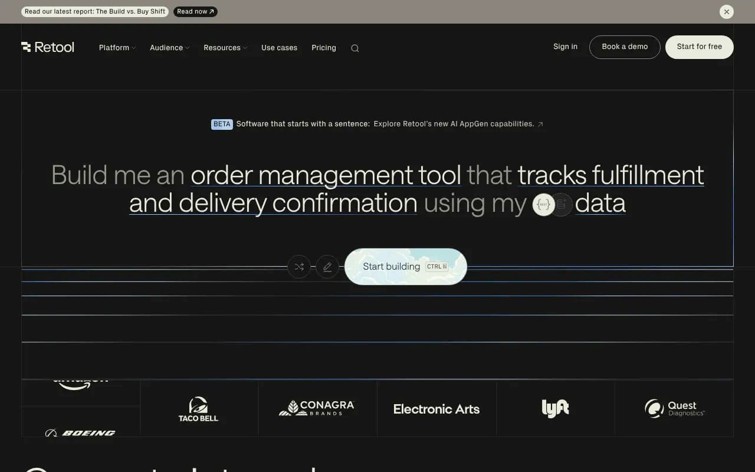Expand the Platform dropdown
Viewport: 755px width, 472px height.
coord(116,48)
